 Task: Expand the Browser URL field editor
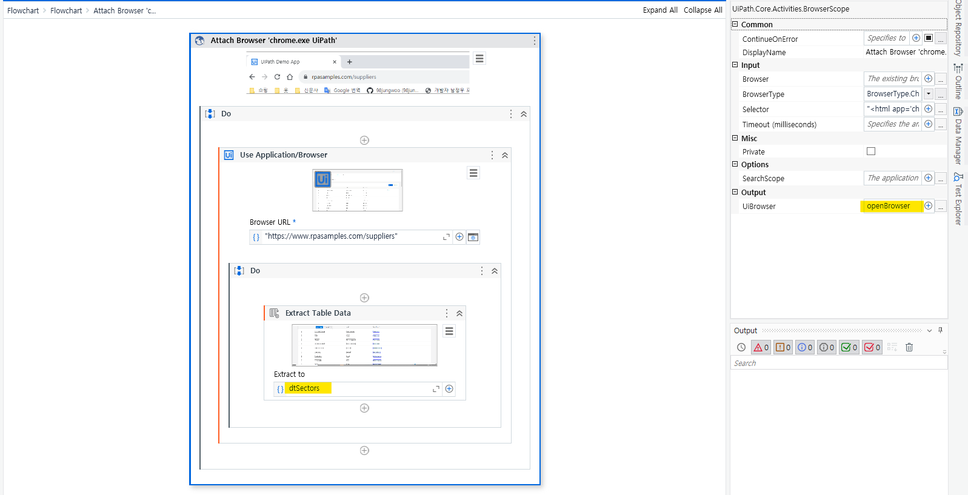[446, 237]
